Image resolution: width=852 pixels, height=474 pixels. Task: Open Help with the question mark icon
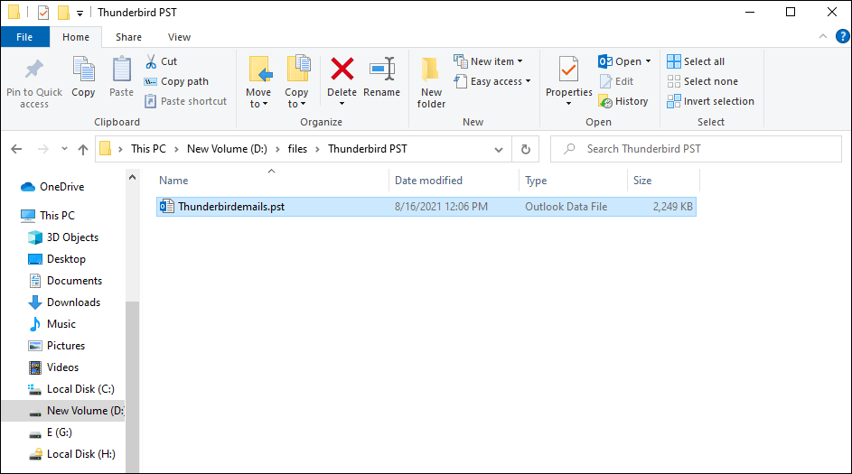[x=843, y=36]
